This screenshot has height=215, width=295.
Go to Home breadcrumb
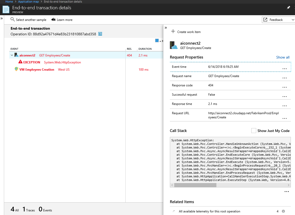point(9,2)
